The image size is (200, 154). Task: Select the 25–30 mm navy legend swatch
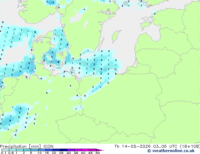coord(64,150)
